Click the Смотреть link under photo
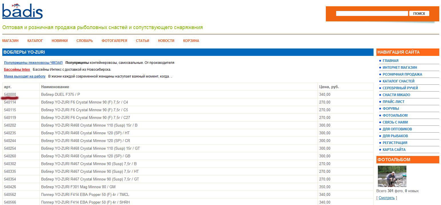 tap(386, 198)
